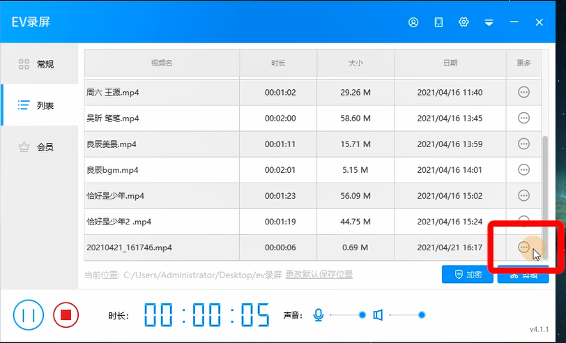
Task: Mute the microphone icon
Action: pyautogui.click(x=319, y=315)
